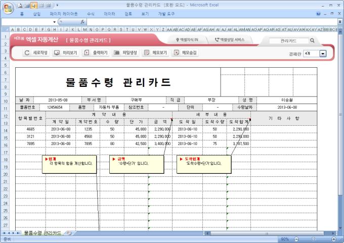This screenshot has width=344, height=243.
Task: Click the 관리카드 search field
Action: tap(288, 40)
